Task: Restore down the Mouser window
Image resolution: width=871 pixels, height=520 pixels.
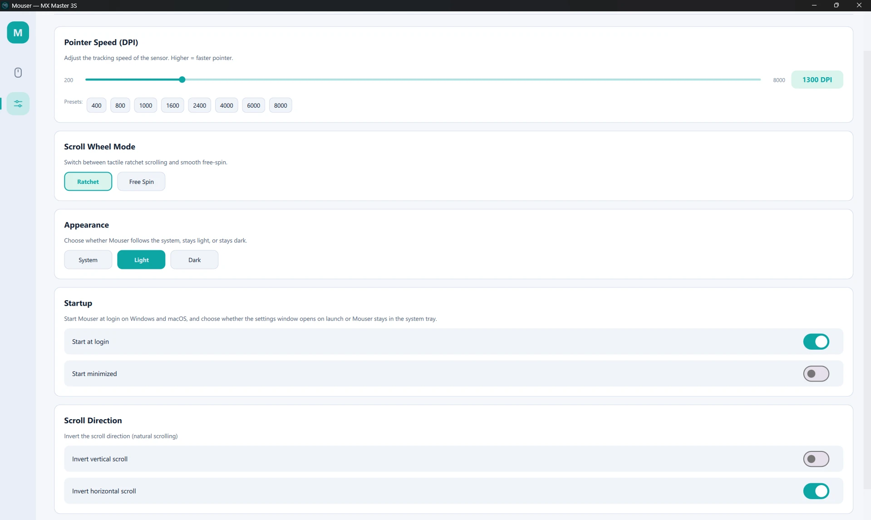Action: [x=836, y=5]
